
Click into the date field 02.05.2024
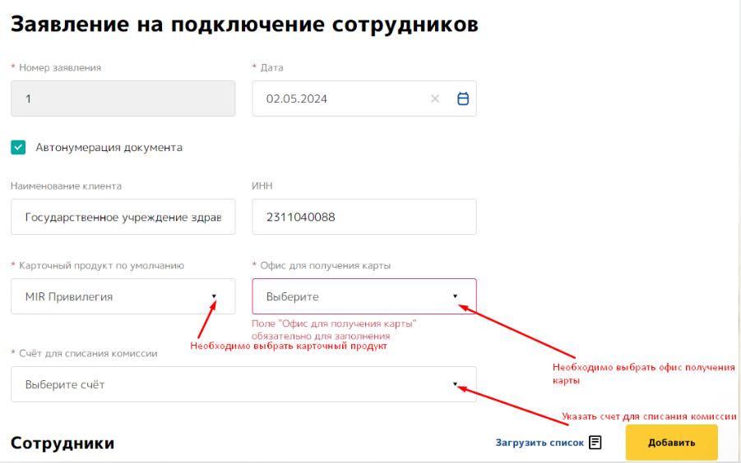[337, 99]
